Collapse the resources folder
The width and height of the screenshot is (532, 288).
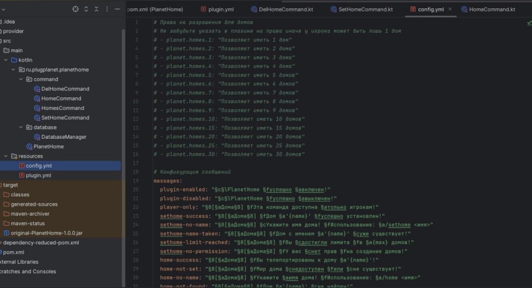[x=6, y=156]
